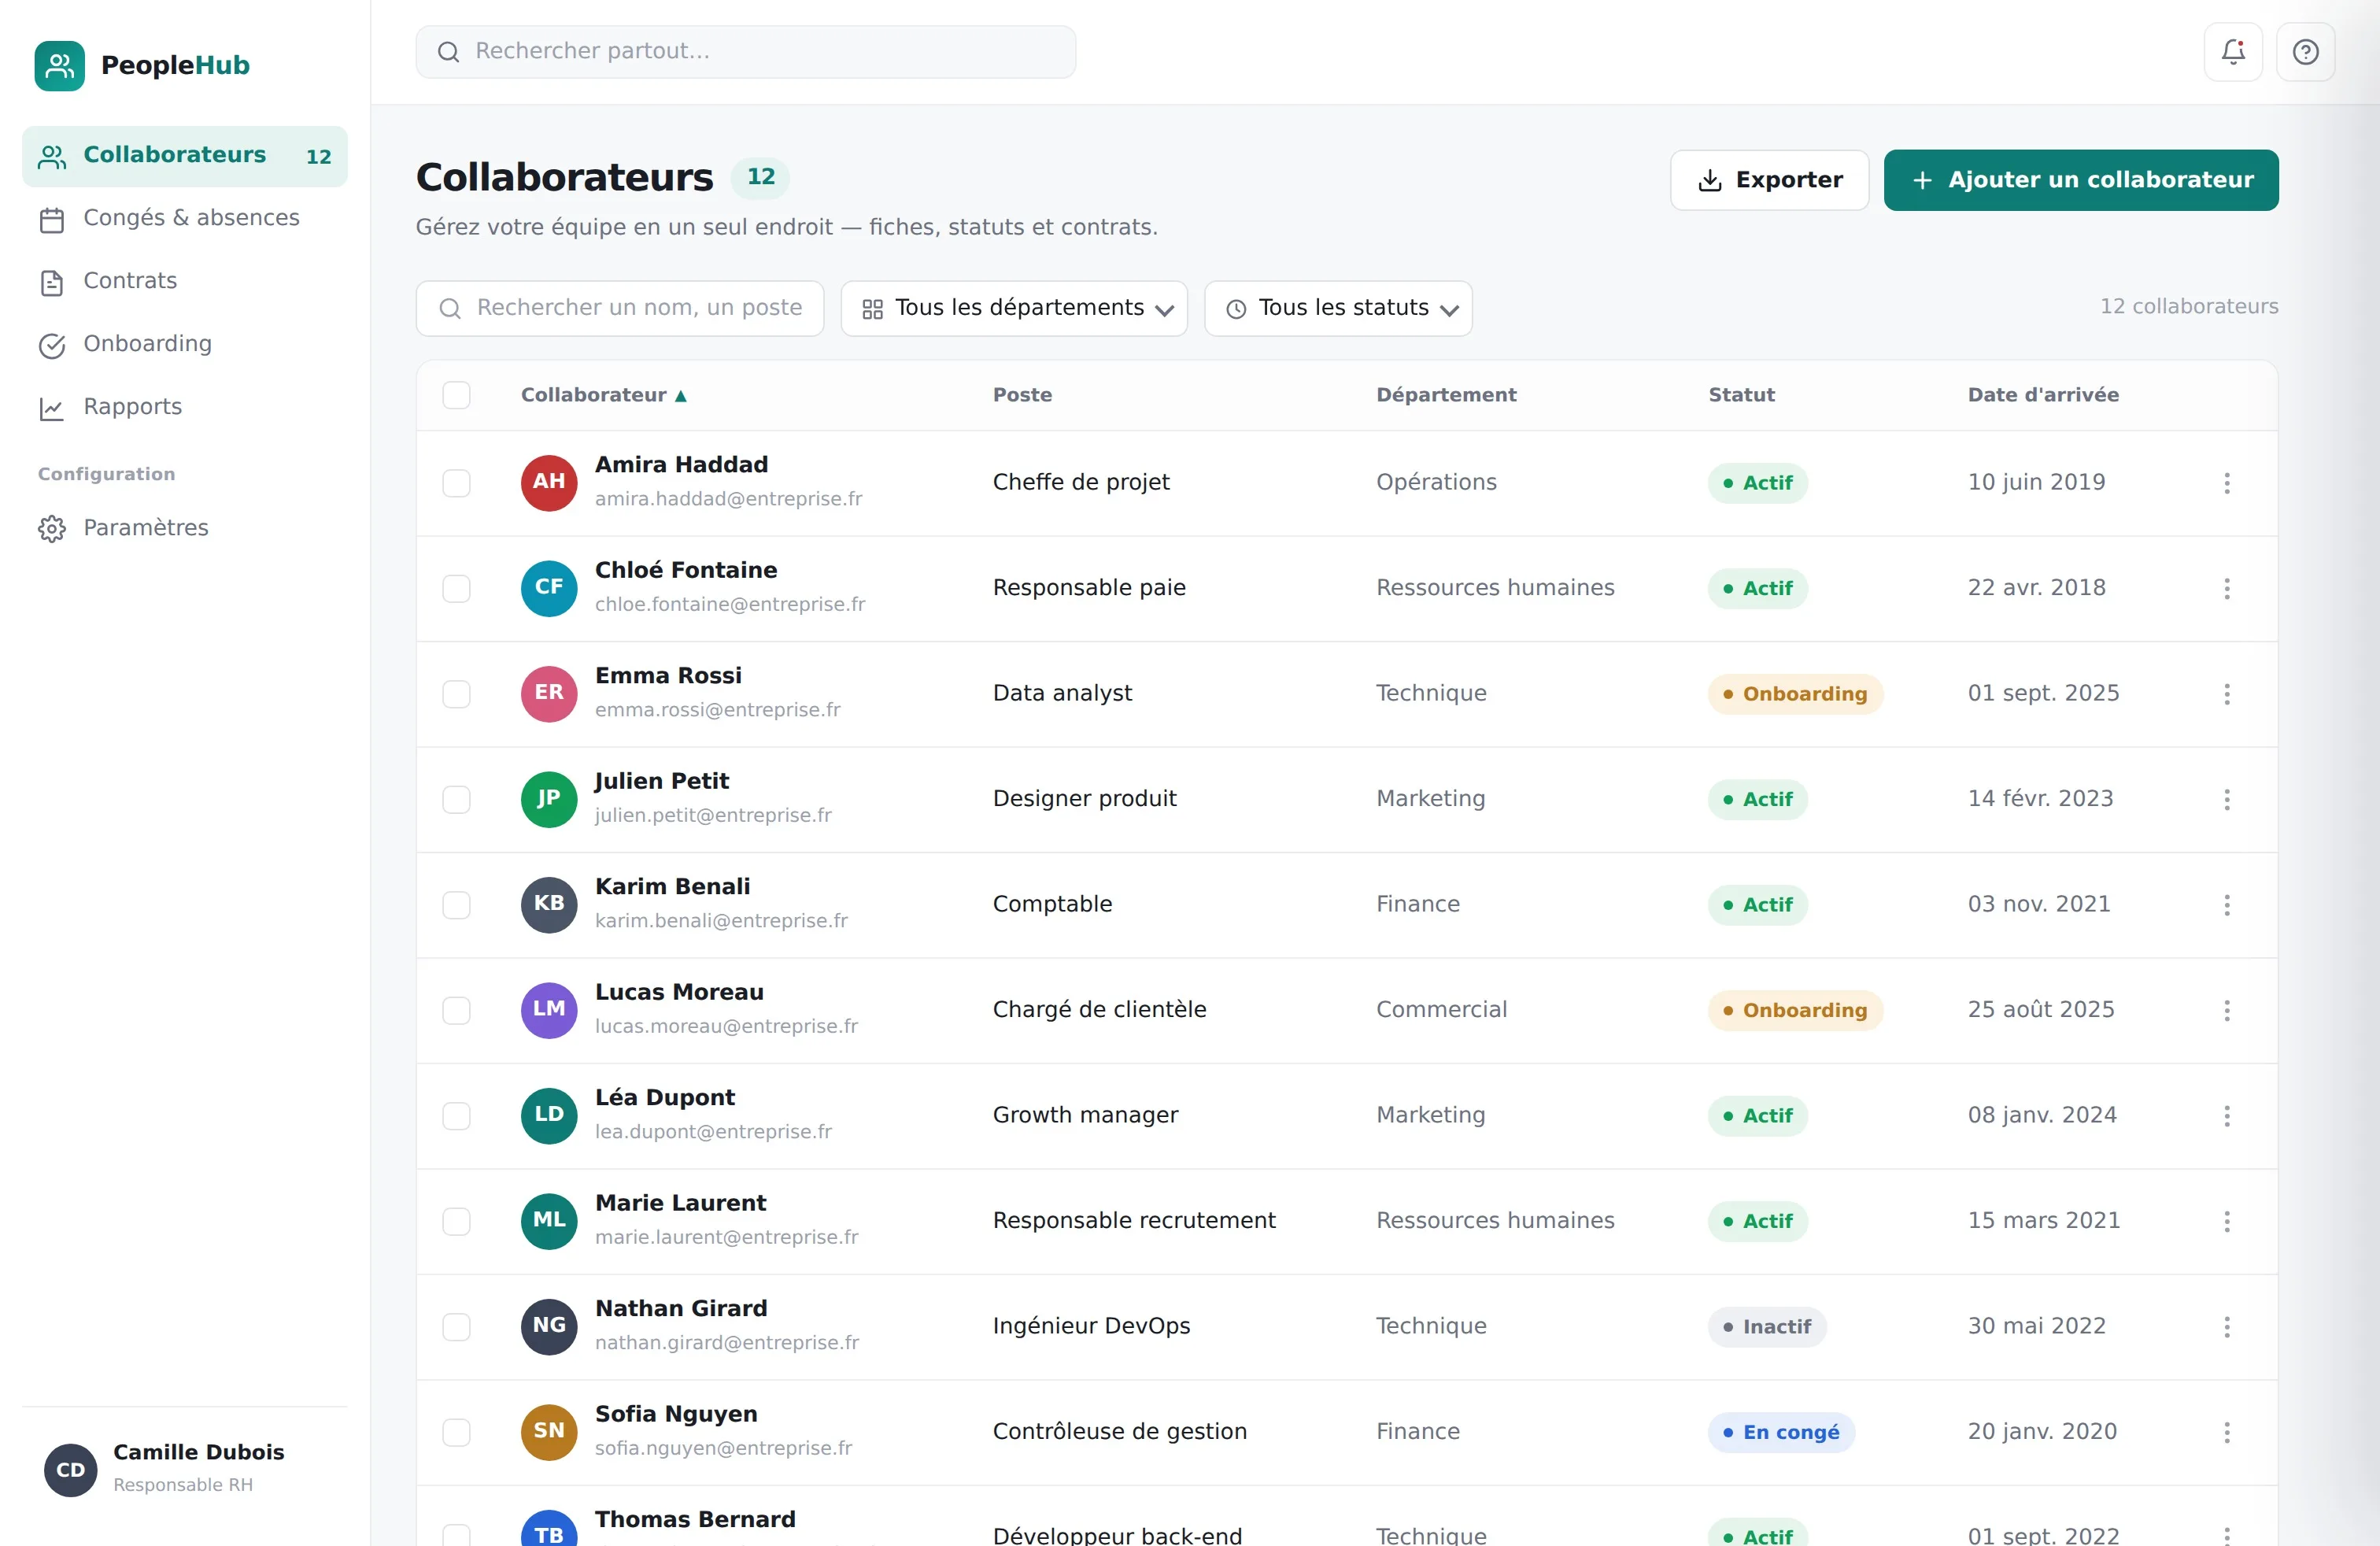Image resolution: width=2380 pixels, height=1546 pixels.
Task: Check the box for Sofia Nguyen
Action: pos(456,1432)
